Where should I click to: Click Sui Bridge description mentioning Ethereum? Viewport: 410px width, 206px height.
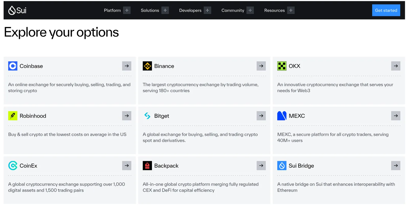click(x=336, y=187)
